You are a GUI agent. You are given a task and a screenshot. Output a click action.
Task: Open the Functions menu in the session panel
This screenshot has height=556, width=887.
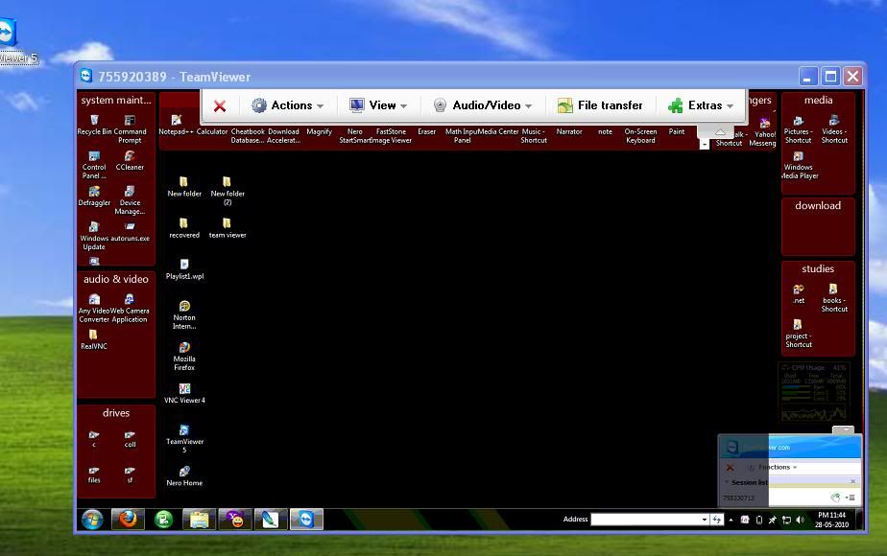coord(775,468)
